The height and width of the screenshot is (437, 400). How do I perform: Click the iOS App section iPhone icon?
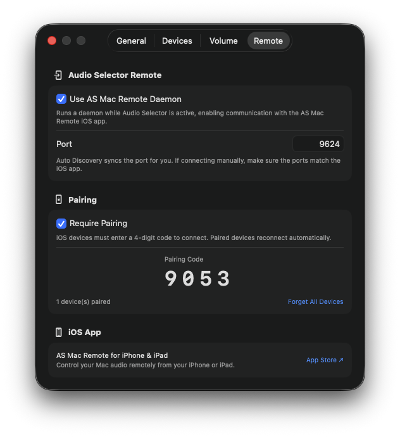tap(58, 332)
